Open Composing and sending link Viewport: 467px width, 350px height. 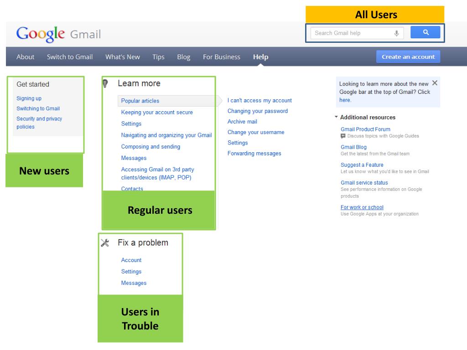pos(150,146)
